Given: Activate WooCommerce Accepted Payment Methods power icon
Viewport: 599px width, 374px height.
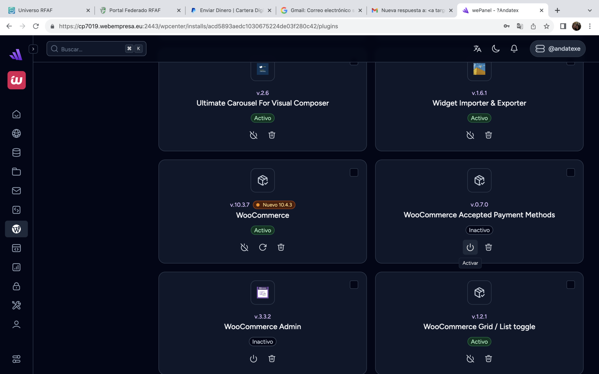Looking at the screenshot, I should [470, 247].
